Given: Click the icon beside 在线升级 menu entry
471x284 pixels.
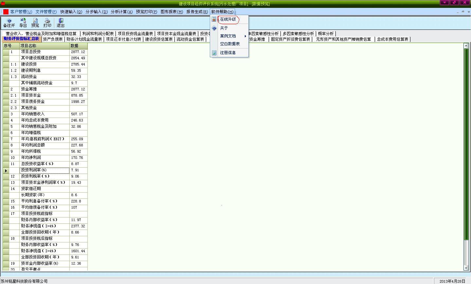Looking at the screenshot, I should click(214, 19).
